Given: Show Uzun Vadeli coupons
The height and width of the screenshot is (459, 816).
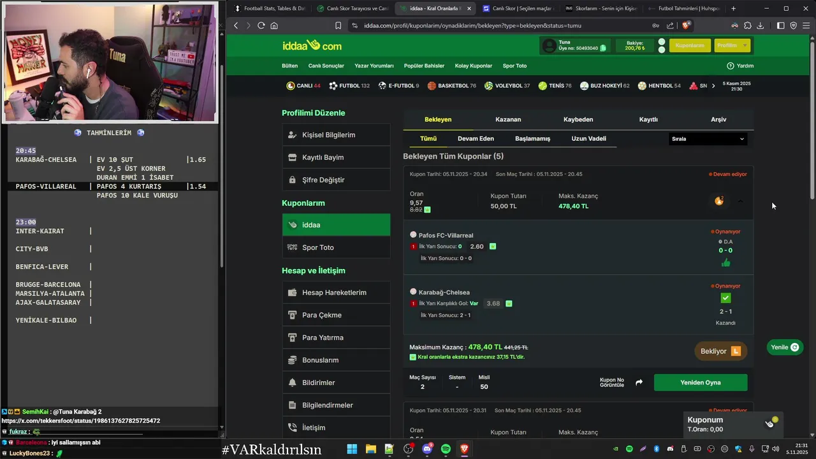Looking at the screenshot, I should pyautogui.click(x=588, y=138).
